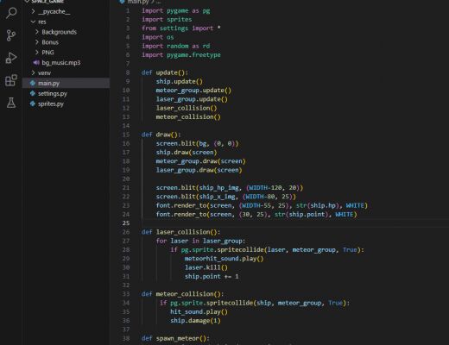Click 'from settings import *' line
Image resolution: width=449 pixels, height=345 pixels.
coord(181,28)
